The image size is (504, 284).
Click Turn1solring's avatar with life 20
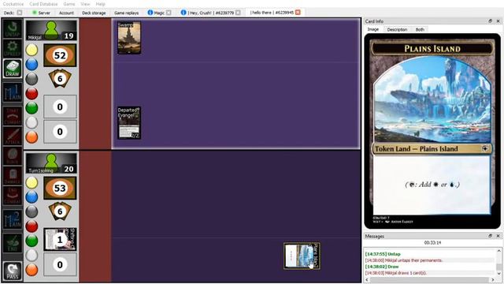tap(51, 163)
